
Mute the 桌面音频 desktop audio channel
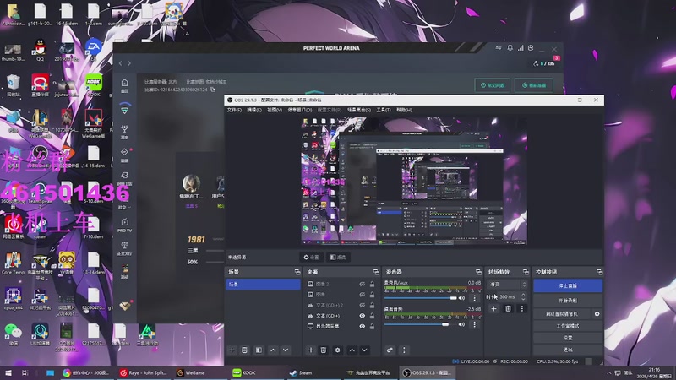(461, 324)
